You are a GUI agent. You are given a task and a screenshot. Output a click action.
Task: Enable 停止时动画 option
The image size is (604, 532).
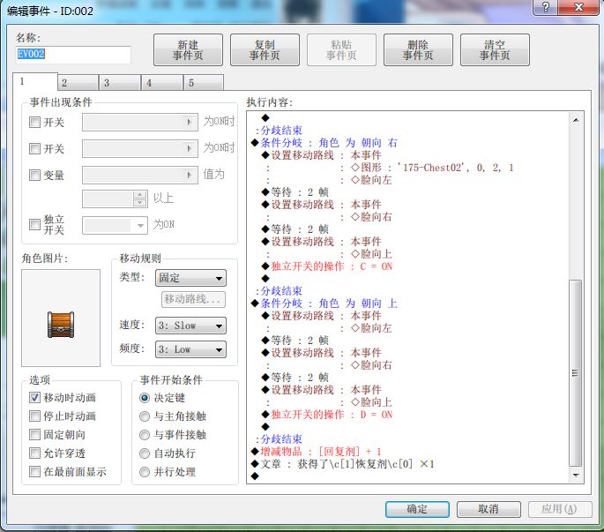pos(34,416)
